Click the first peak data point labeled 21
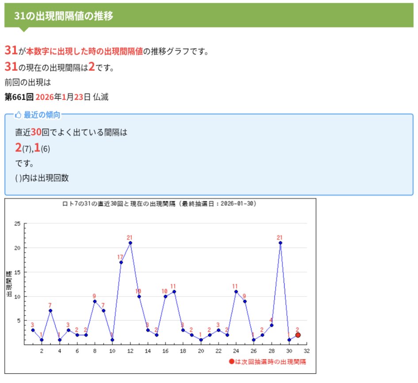Screen dimensions: 418x383 (130, 243)
